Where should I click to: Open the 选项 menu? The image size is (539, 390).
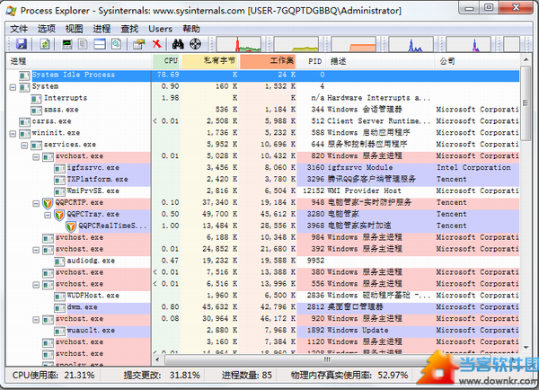(47, 29)
